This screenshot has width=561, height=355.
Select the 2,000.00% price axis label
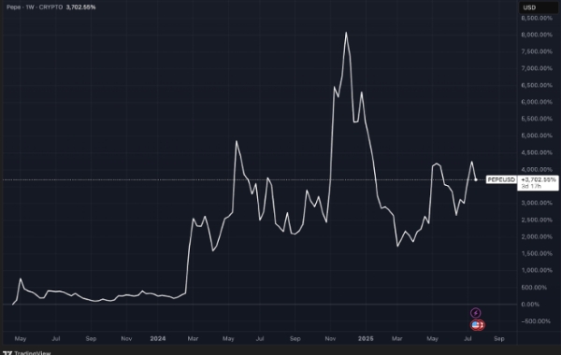click(x=537, y=236)
